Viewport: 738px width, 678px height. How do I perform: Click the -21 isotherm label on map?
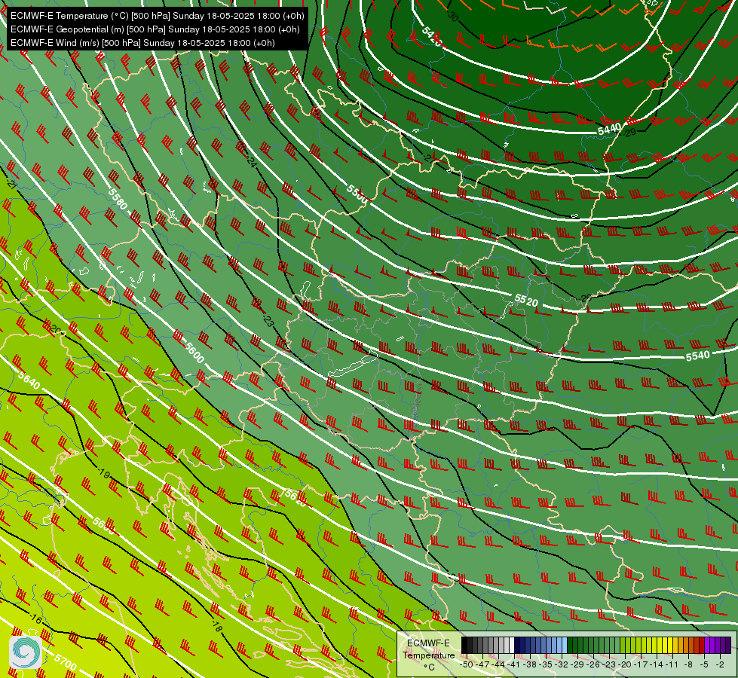click(12, 185)
